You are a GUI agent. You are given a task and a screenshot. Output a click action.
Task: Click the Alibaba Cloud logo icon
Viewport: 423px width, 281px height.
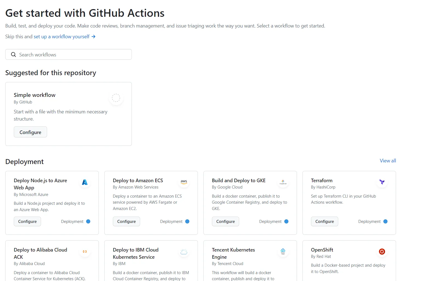85,252
